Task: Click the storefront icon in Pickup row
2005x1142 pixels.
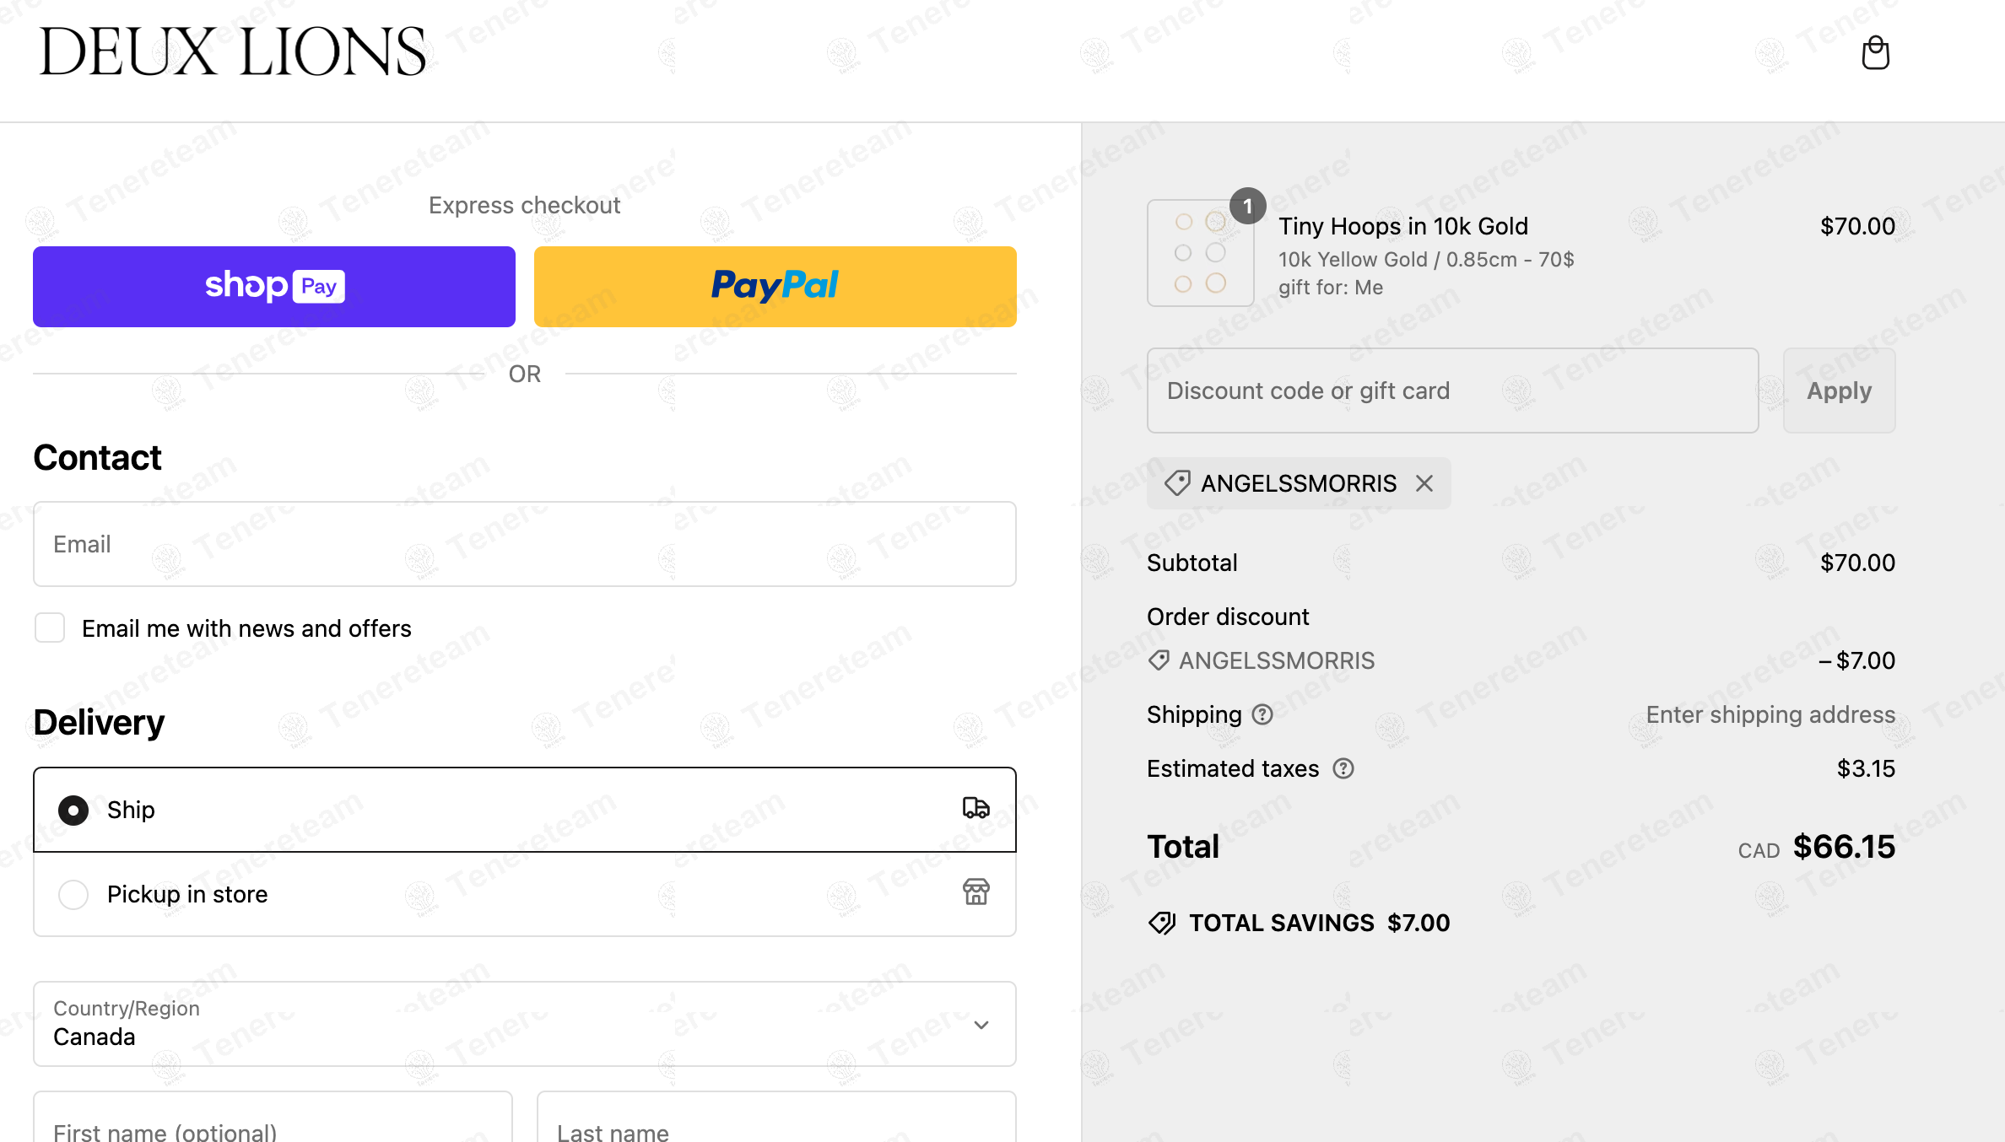Action: tap(976, 892)
